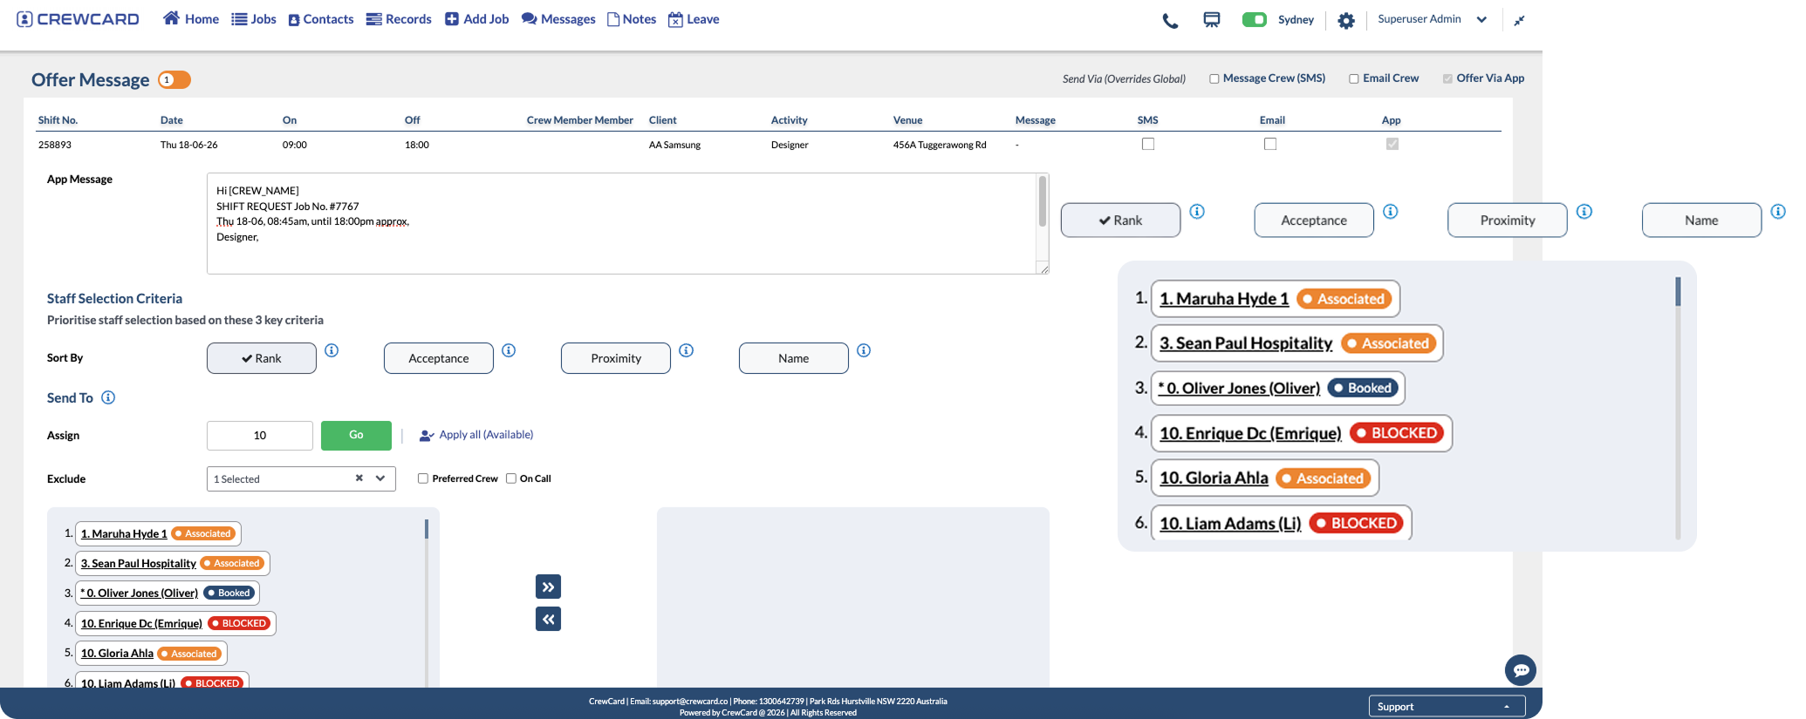Click the App Message text box scrollbar

coord(1042,201)
